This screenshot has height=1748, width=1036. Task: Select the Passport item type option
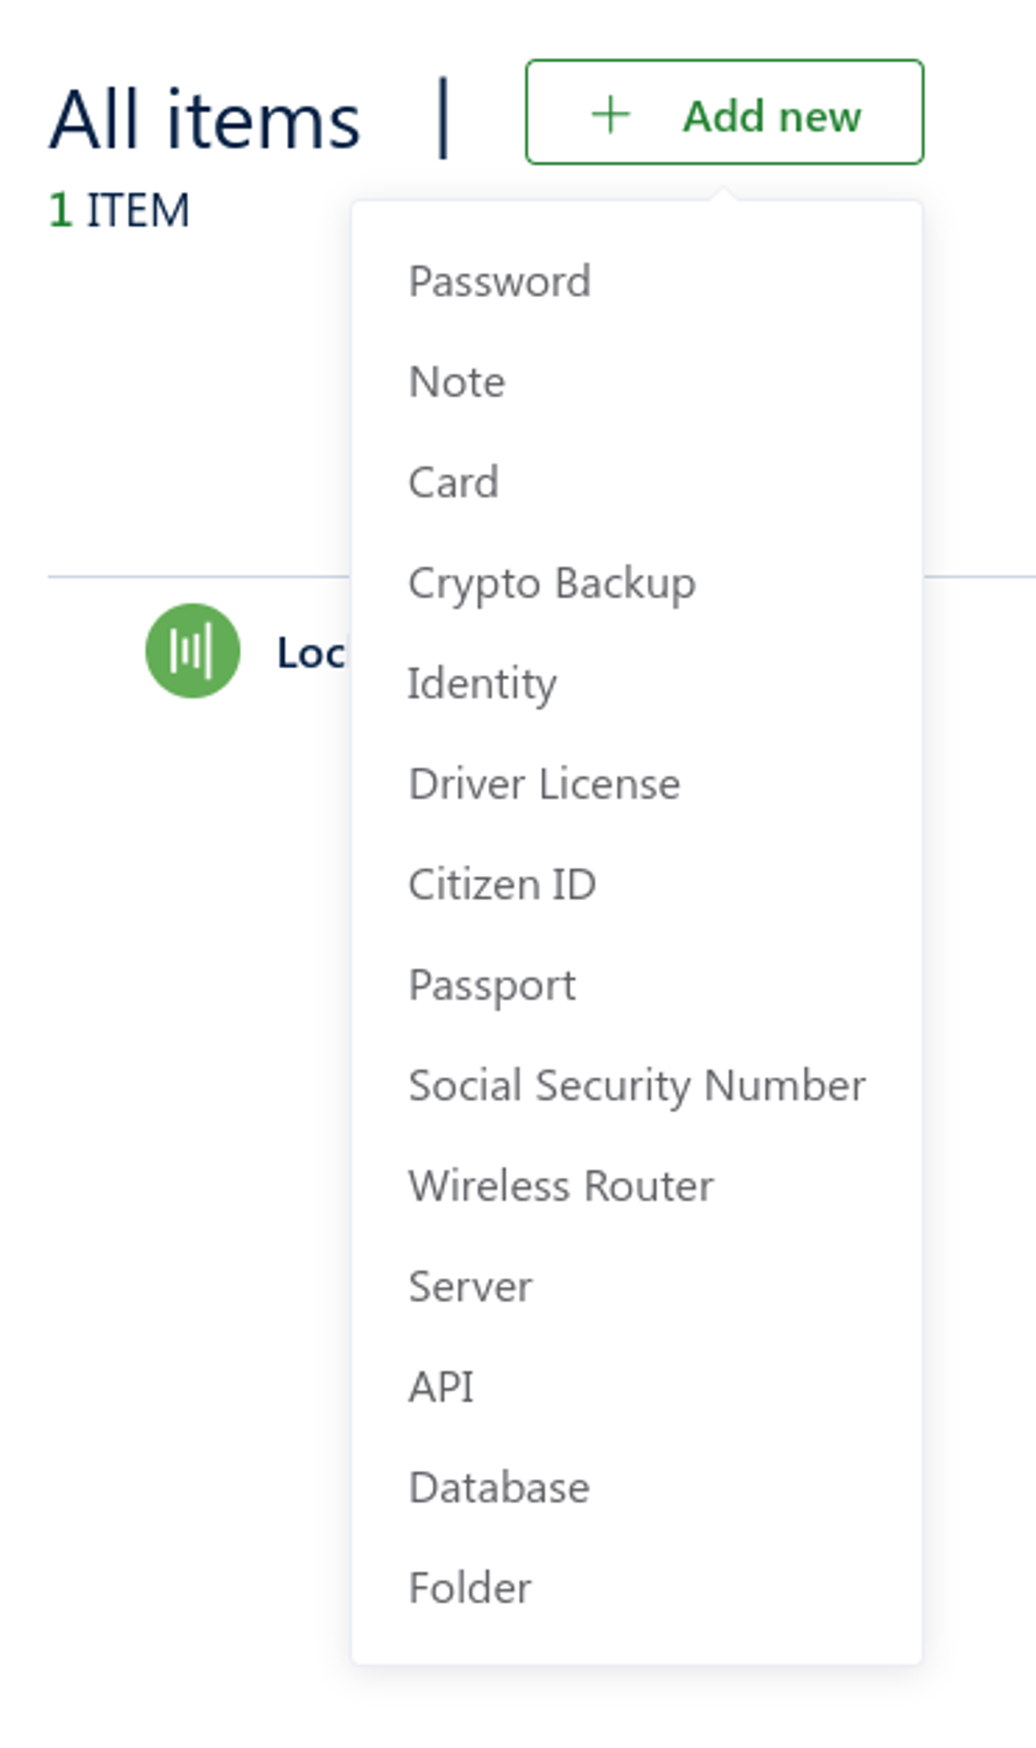pyautogui.click(x=492, y=983)
